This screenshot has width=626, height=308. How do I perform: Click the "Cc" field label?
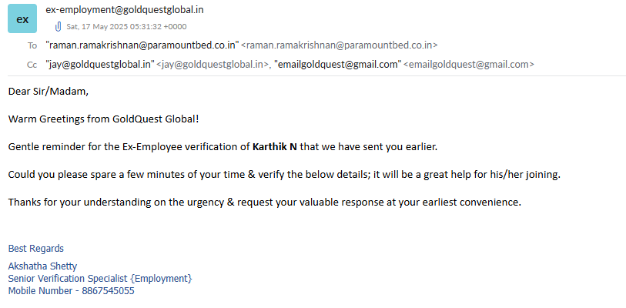pos(32,65)
